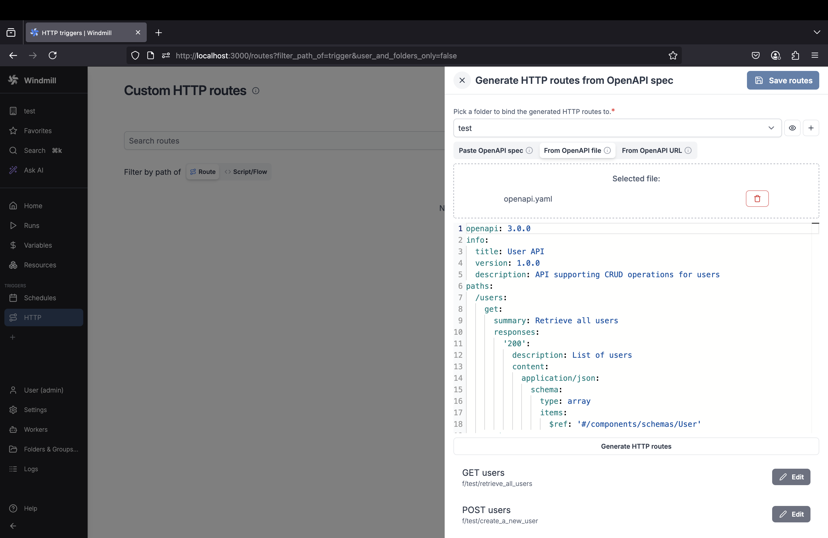Expand the test folder dropdown
Image resolution: width=828 pixels, height=538 pixels.
tap(771, 128)
